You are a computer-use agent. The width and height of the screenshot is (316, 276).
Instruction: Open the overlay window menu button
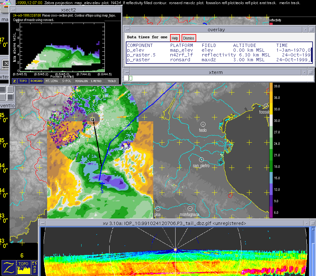click(x=127, y=30)
